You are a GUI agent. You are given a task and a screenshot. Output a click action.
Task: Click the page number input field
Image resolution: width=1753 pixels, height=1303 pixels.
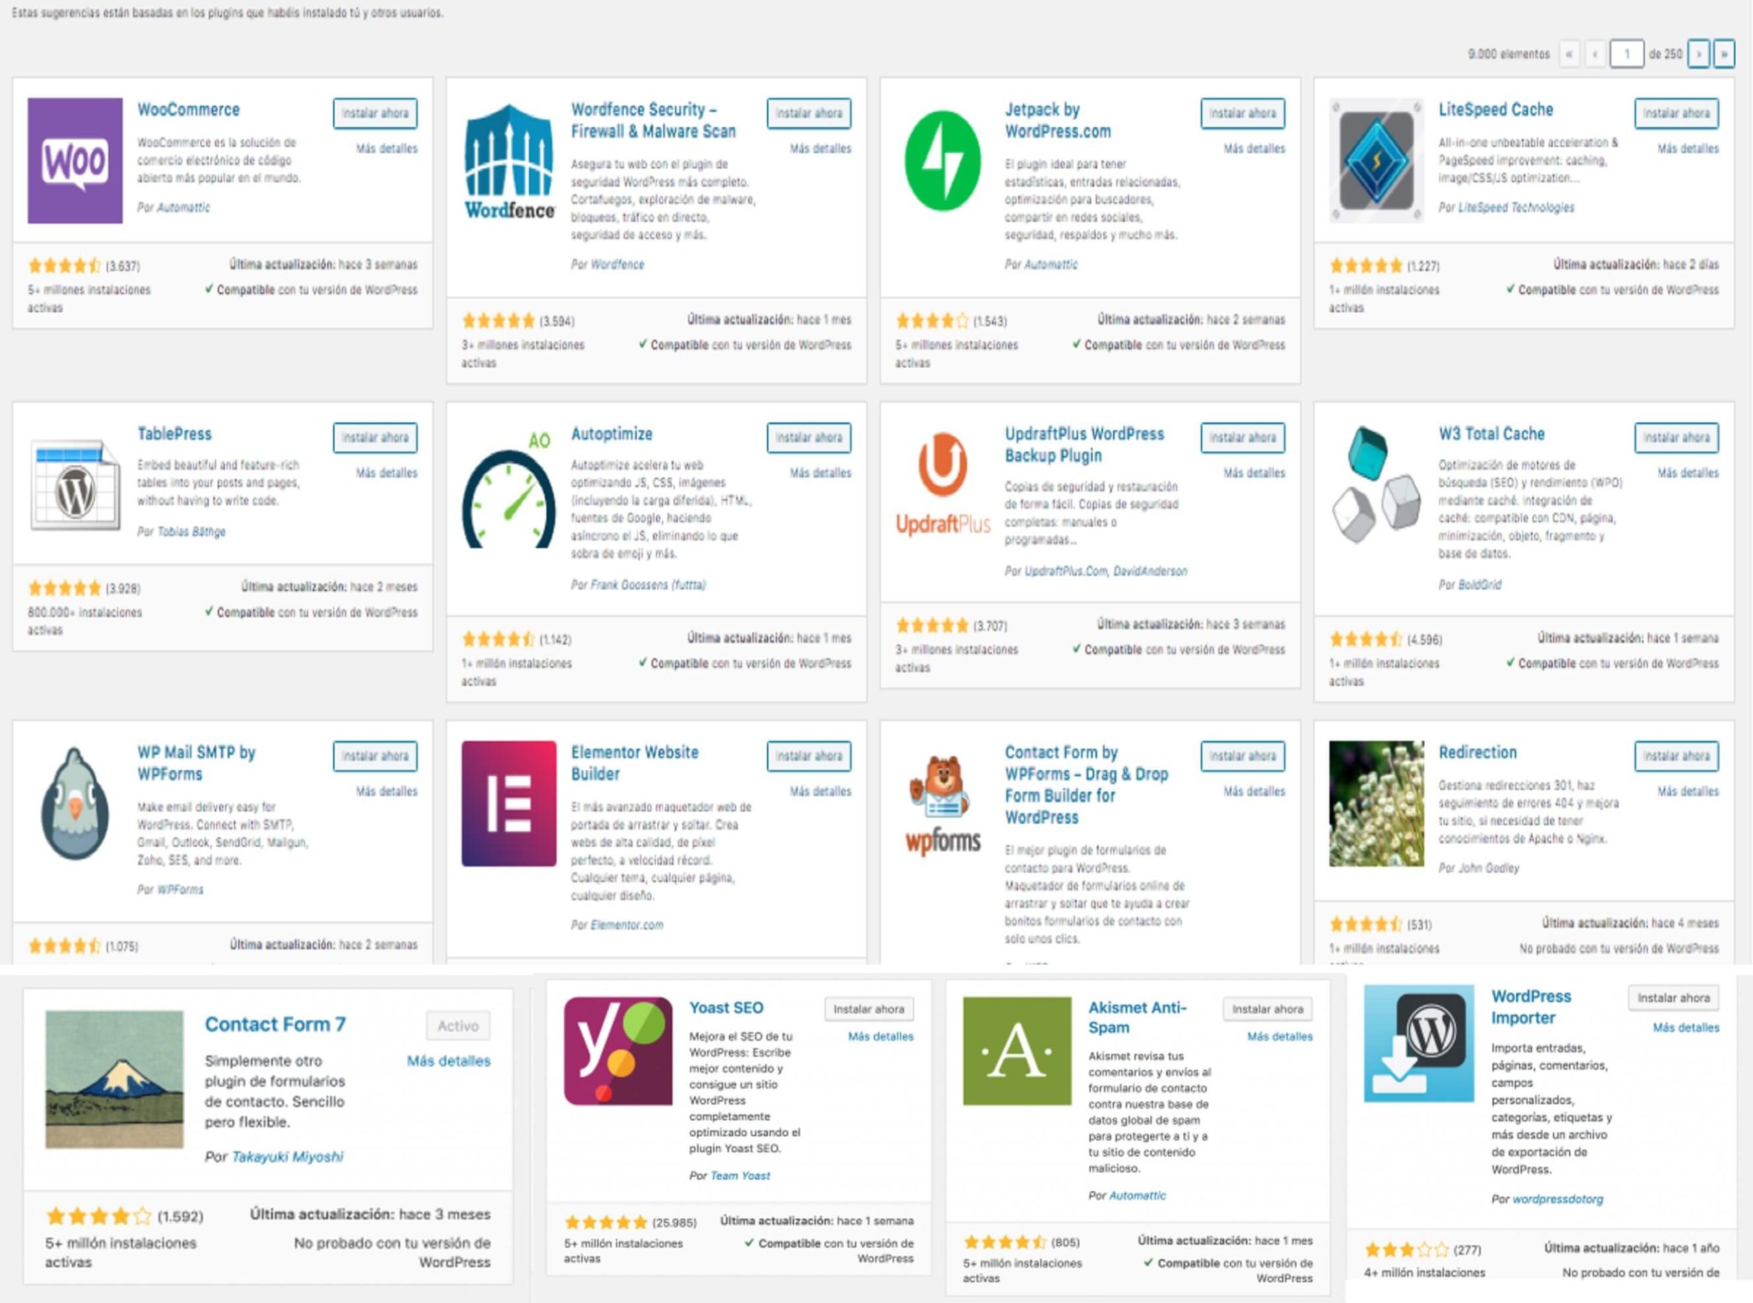coord(1628,55)
